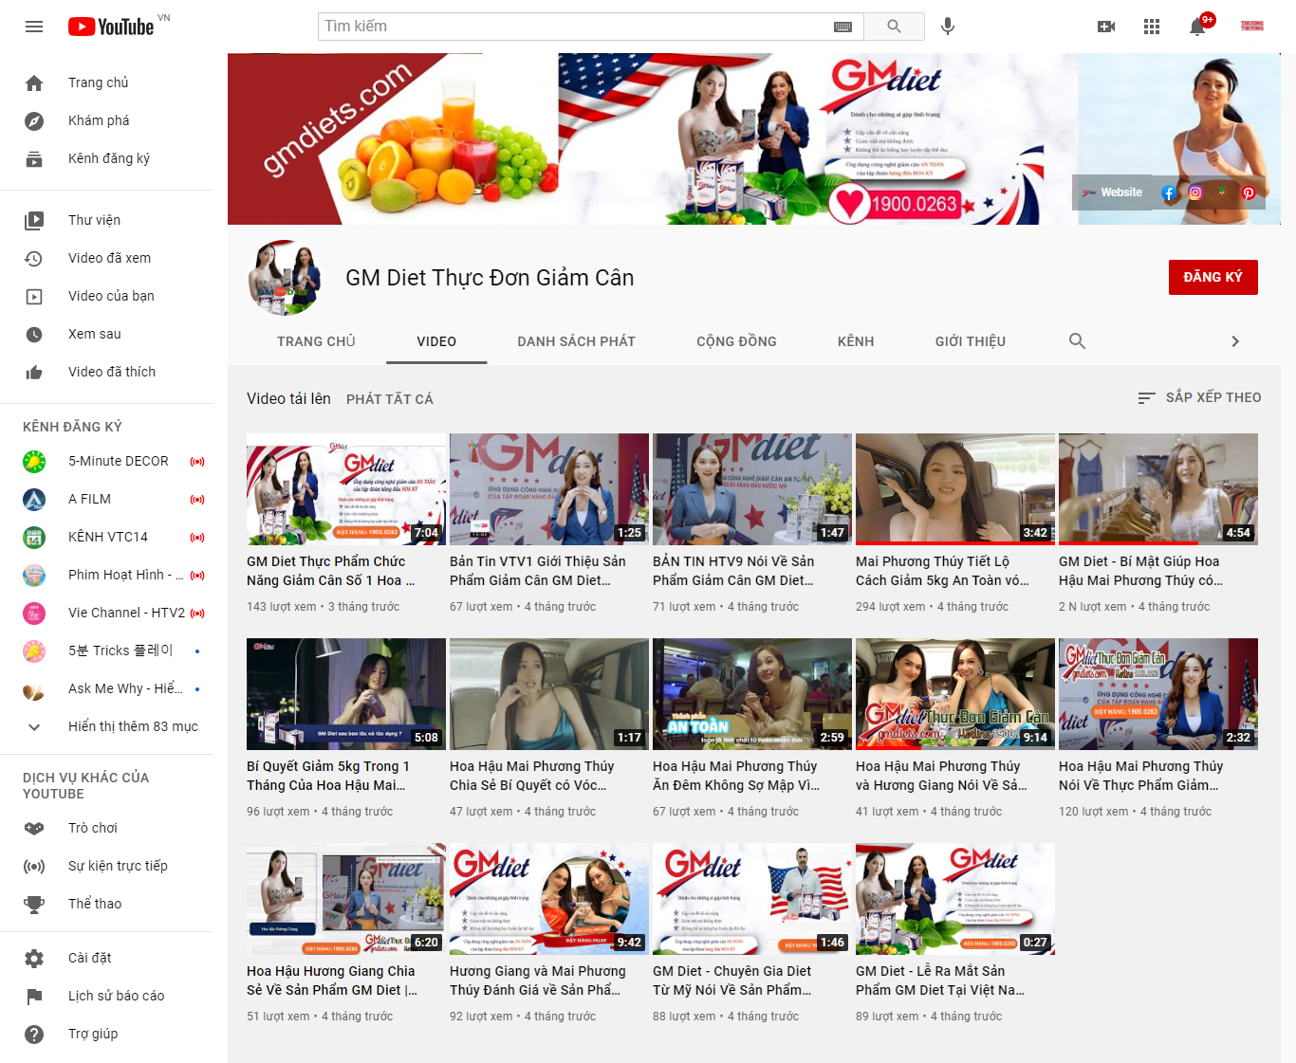Open 'Video đã thích' in the sidebar
This screenshot has height=1063, width=1296.
coord(111,372)
